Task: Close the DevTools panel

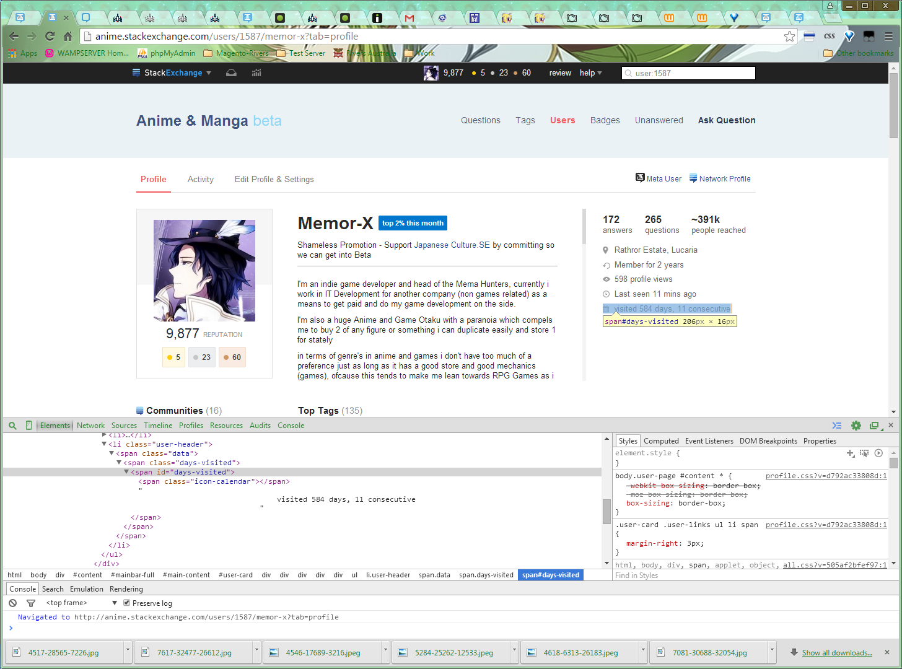Action: 891,426
